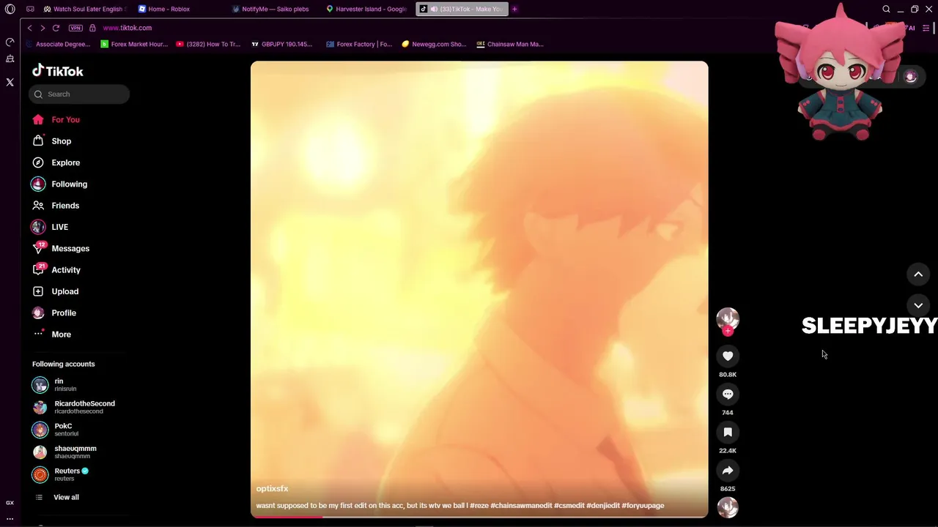Go forward with the browser forward arrow
Viewport: 938px width, 527px height.
(43, 28)
